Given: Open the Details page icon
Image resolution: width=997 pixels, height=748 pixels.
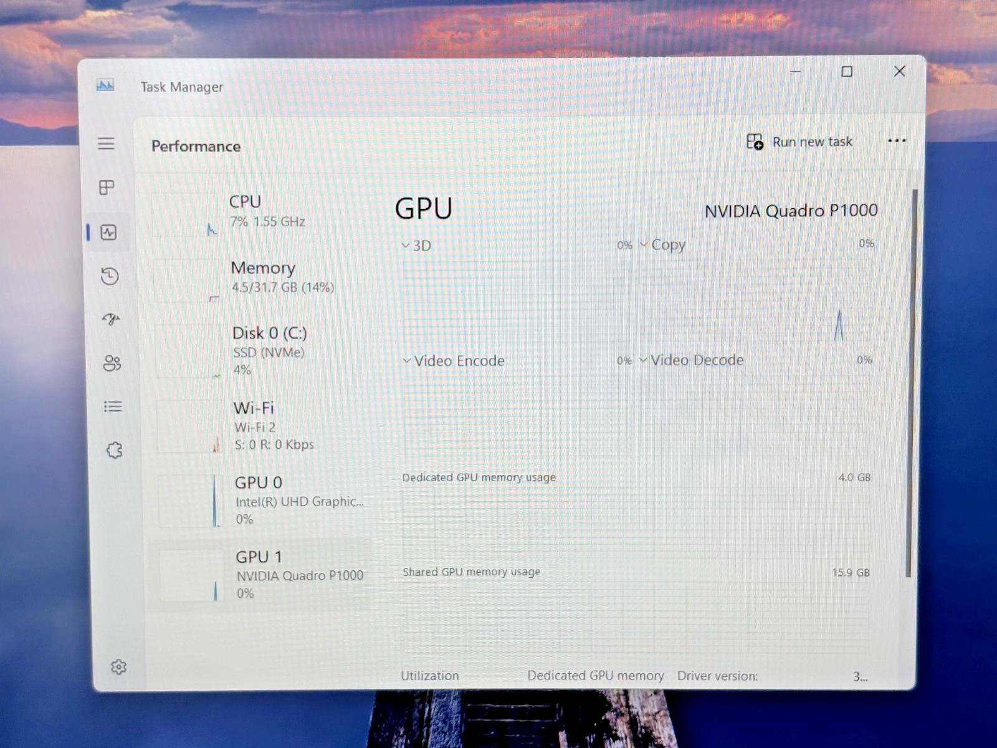Looking at the screenshot, I should (113, 407).
